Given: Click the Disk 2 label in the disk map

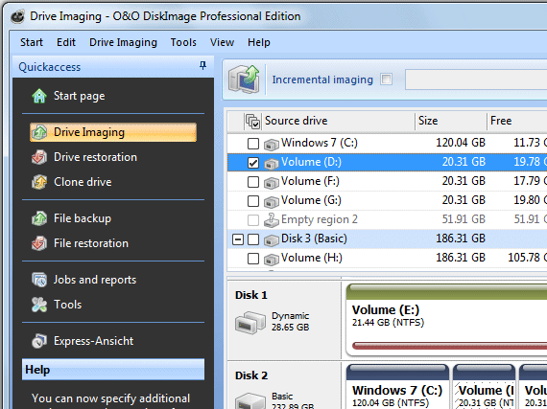Looking at the screenshot, I should [251, 375].
